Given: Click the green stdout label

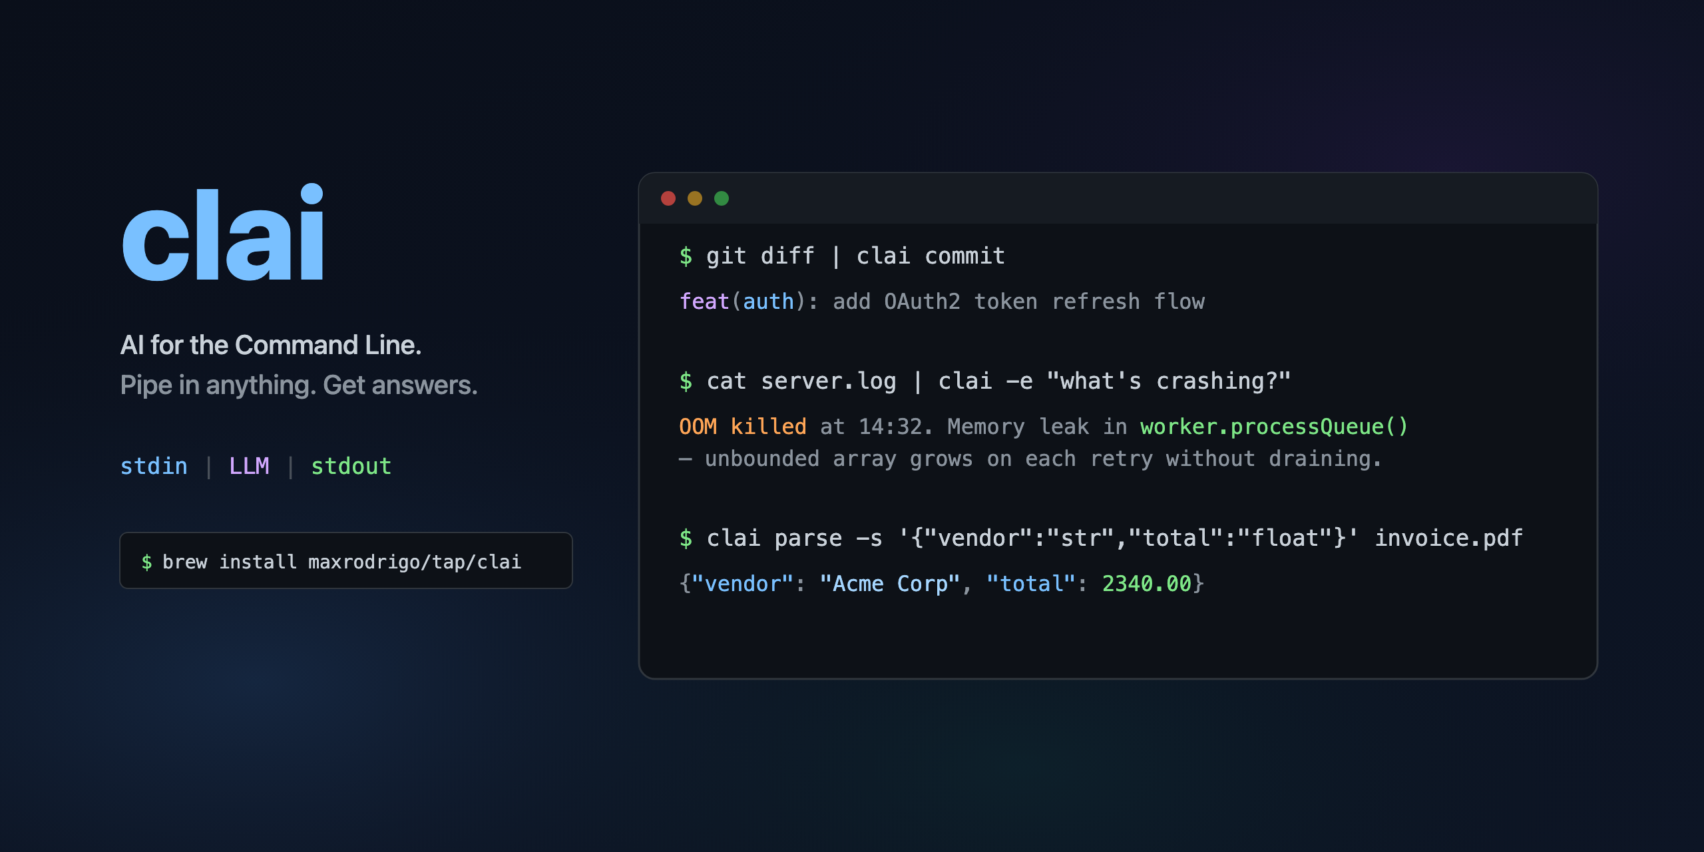Looking at the screenshot, I should (351, 466).
